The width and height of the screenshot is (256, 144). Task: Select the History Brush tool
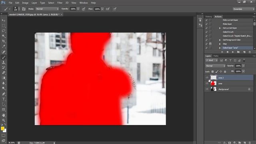4,68
